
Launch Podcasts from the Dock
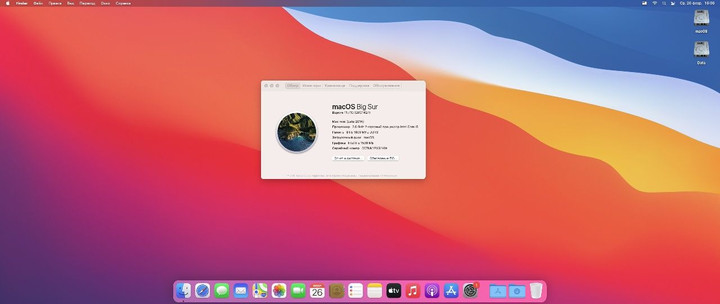click(x=432, y=290)
